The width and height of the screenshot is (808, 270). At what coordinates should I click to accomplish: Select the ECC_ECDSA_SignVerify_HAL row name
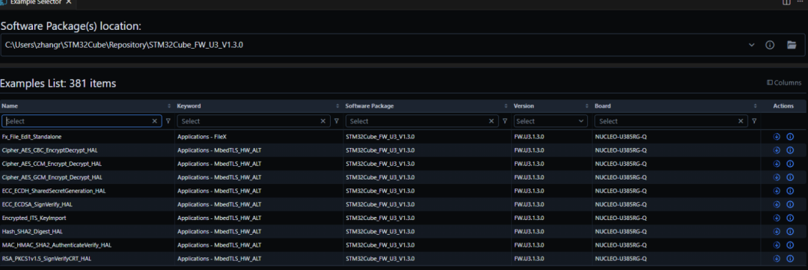click(x=37, y=204)
